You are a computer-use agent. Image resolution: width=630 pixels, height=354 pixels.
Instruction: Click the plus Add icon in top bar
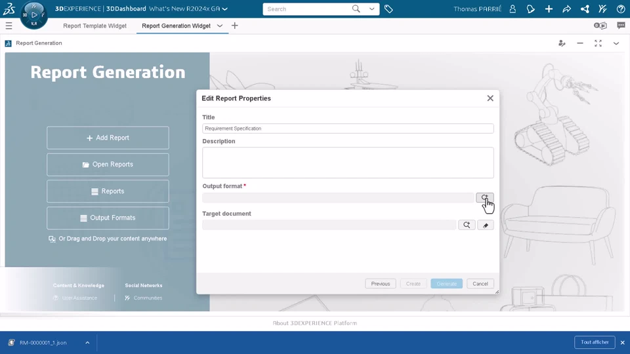click(x=549, y=9)
